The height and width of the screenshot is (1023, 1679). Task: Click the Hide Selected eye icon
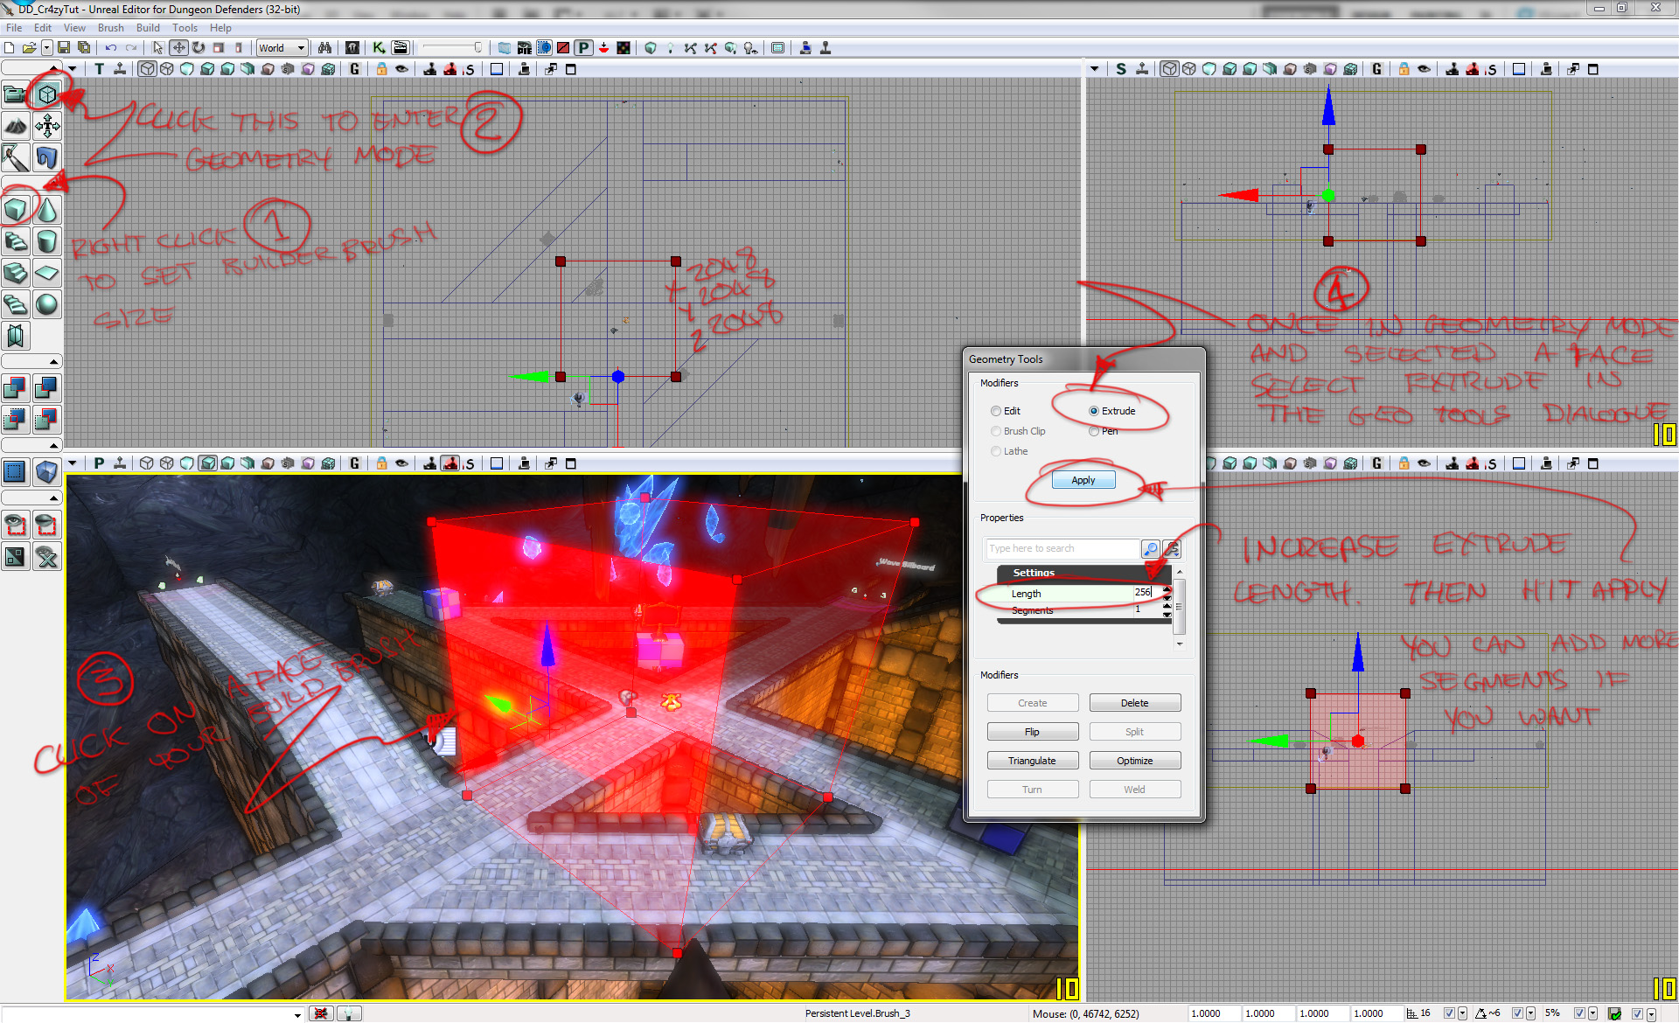pyautogui.click(x=47, y=525)
